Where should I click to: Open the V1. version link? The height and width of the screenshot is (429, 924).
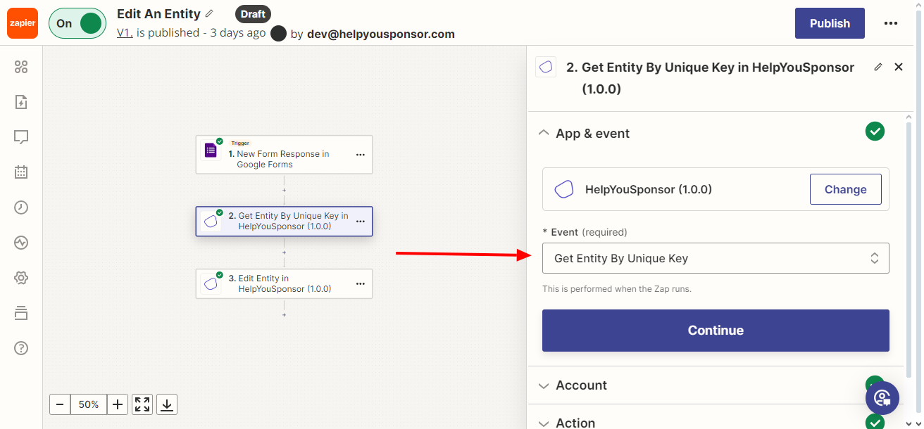[x=125, y=33]
